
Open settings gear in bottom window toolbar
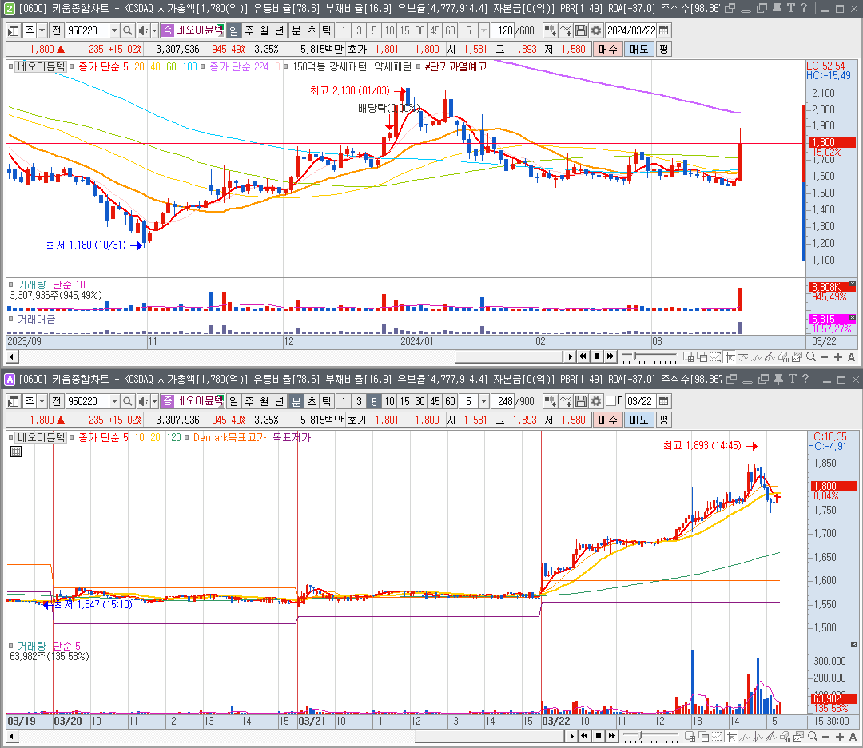(595, 401)
